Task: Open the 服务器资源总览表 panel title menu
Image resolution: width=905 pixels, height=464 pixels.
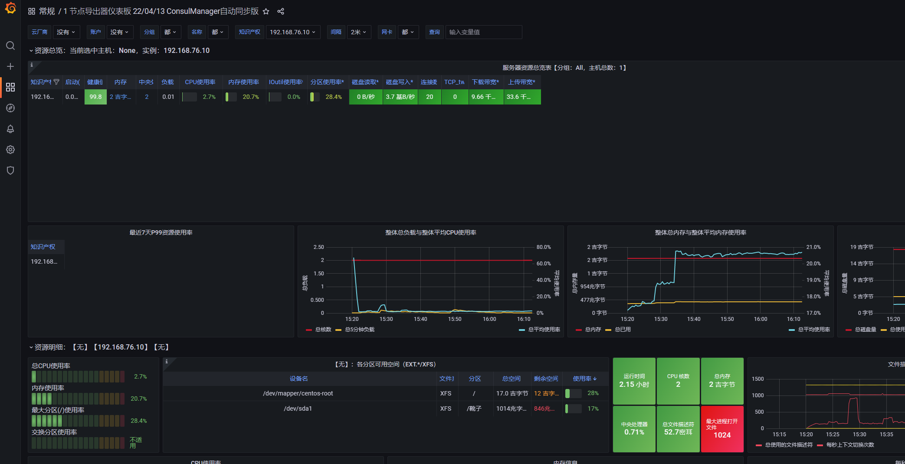Action: coord(564,68)
